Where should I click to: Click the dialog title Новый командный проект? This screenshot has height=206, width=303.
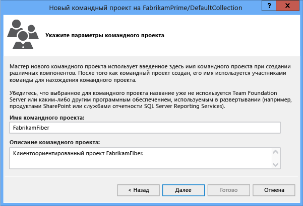click(x=146, y=8)
